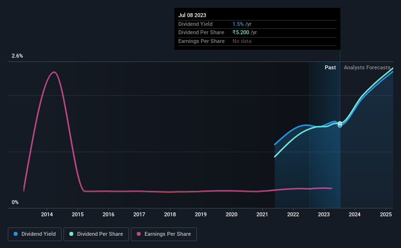Select the 2024 label on the x-axis
This screenshot has width=401, height=248.
pyautogui.click(x=355, y=214)
